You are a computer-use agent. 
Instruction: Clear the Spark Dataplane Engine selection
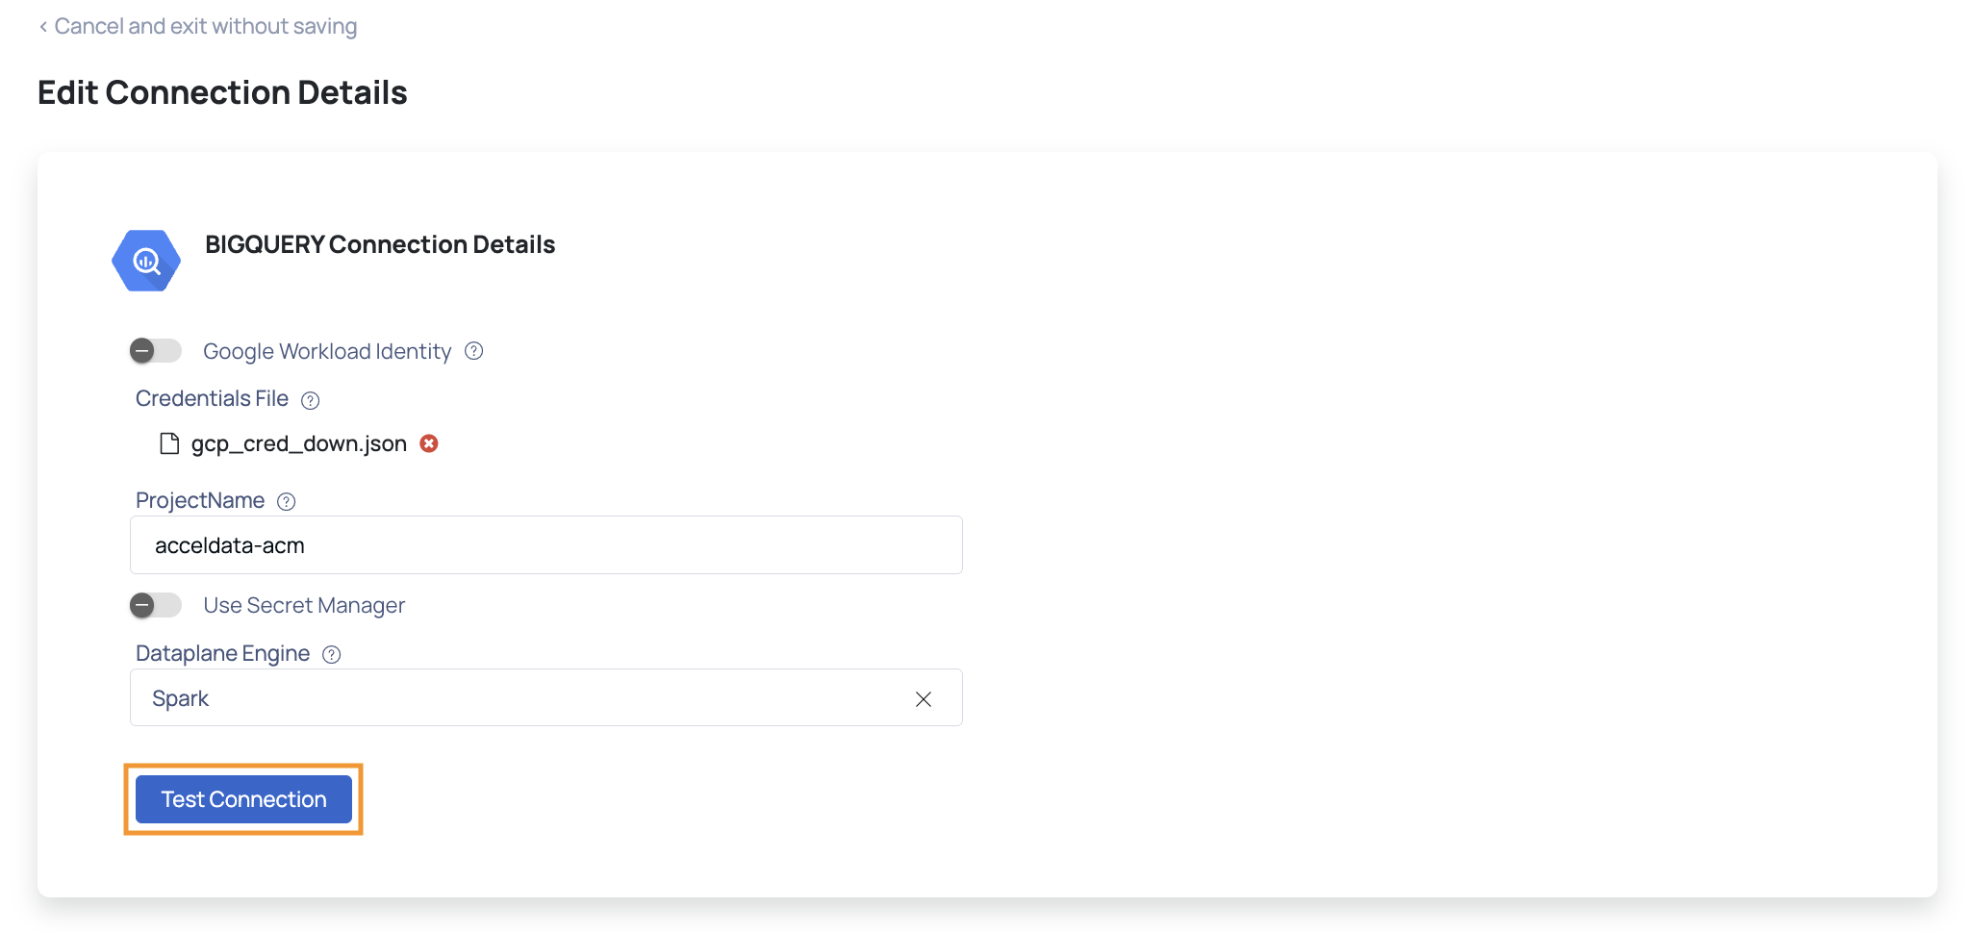point(924,699)
